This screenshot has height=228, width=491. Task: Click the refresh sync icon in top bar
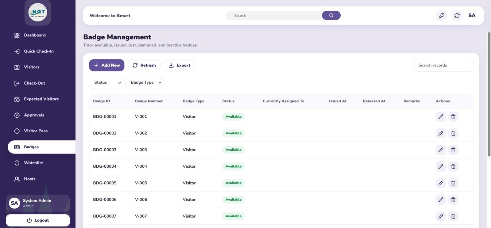tap(457, 16)
